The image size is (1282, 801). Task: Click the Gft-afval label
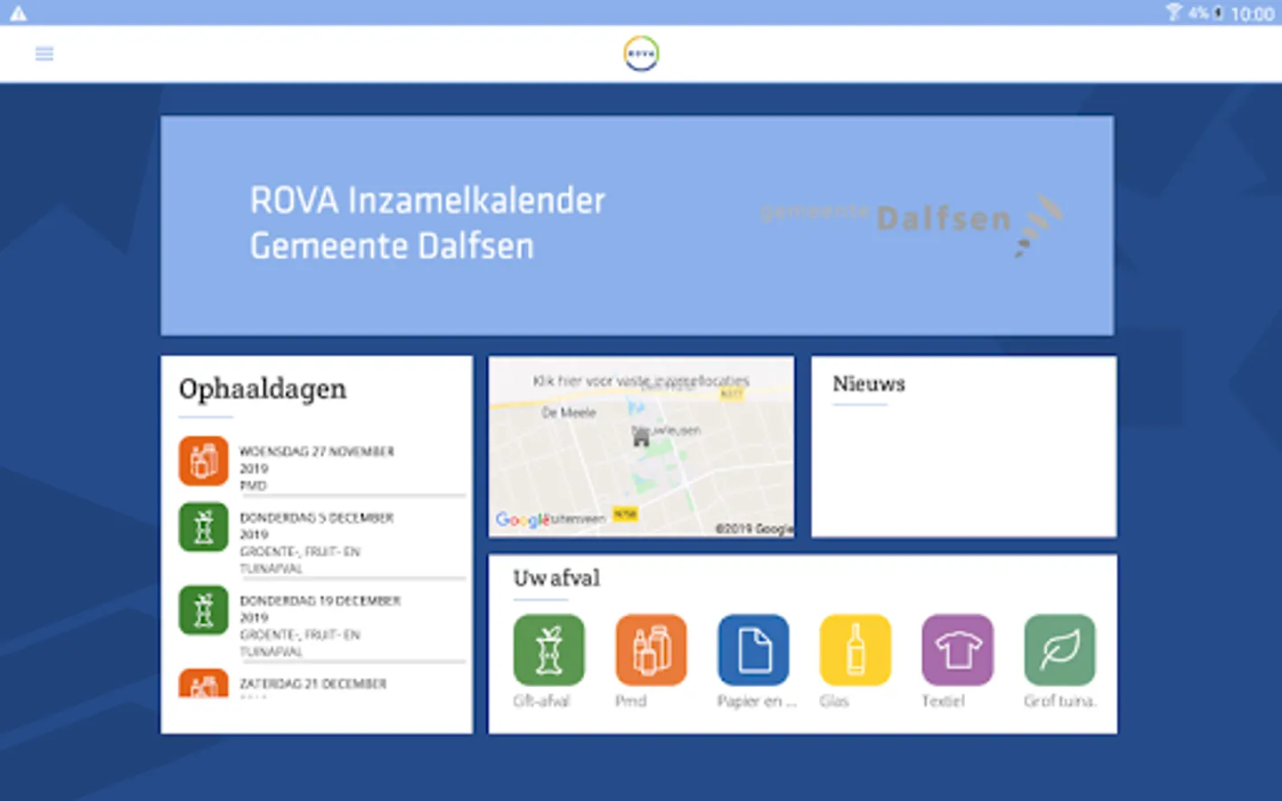tap(541, 701)
